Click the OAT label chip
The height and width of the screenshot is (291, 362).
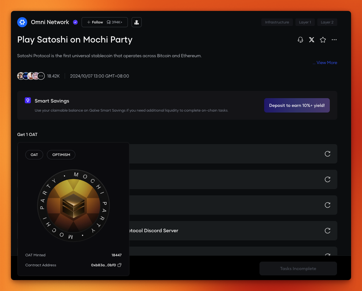(x=34, y=155)
